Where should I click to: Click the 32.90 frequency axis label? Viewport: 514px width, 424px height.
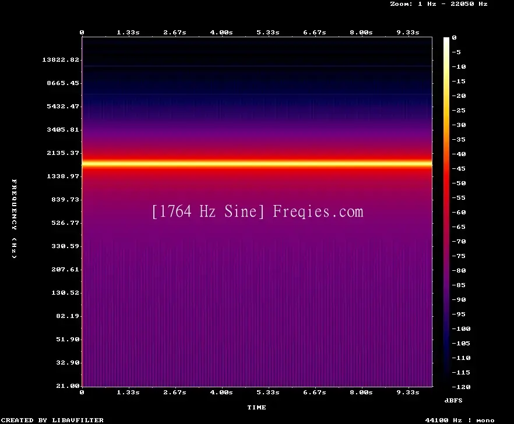68,362
